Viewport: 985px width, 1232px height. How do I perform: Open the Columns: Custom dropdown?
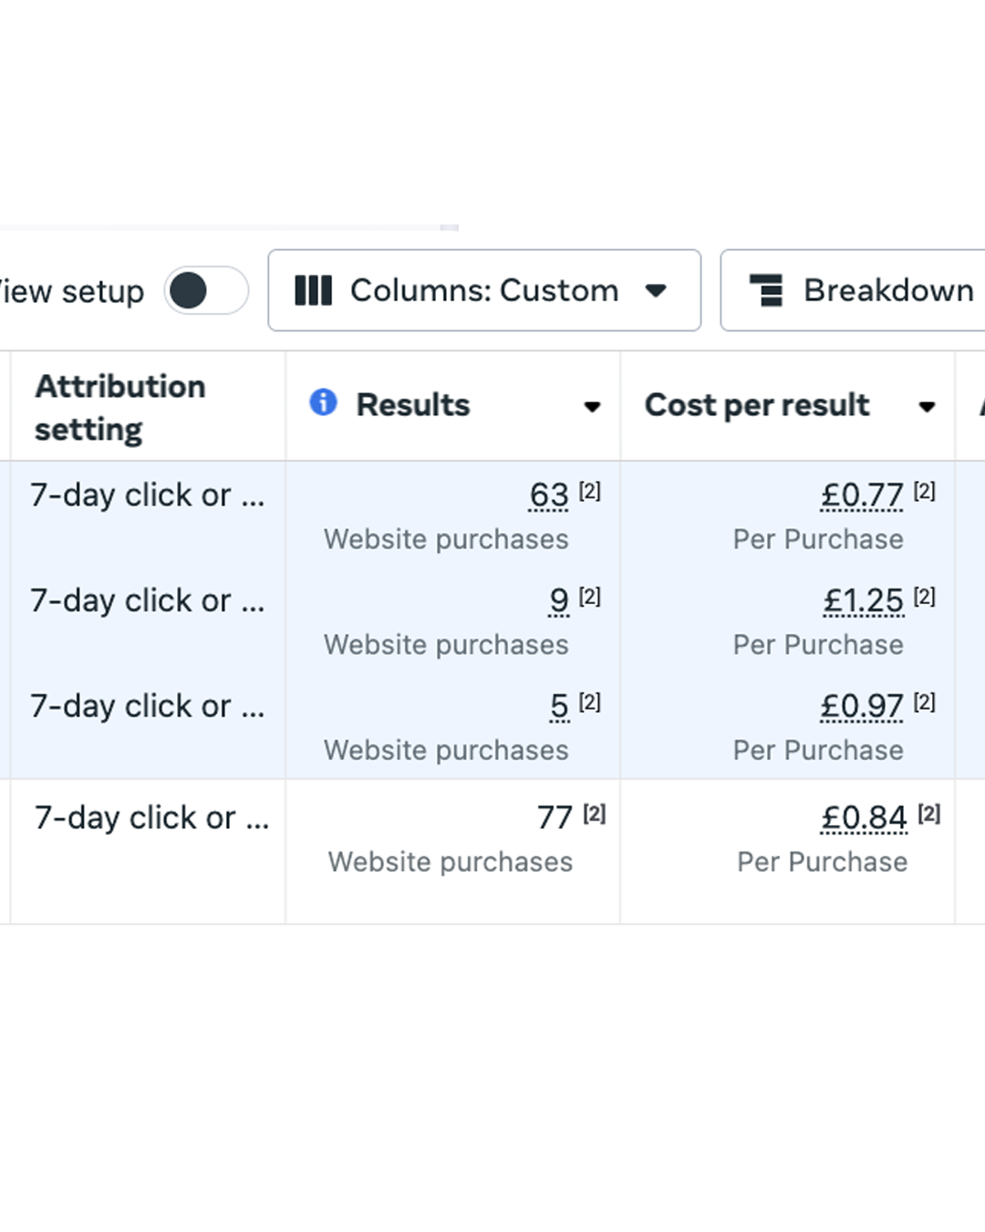(x=483, y=290)
